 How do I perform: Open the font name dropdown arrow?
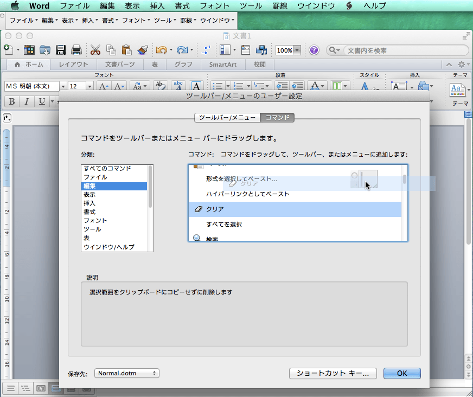63,86
